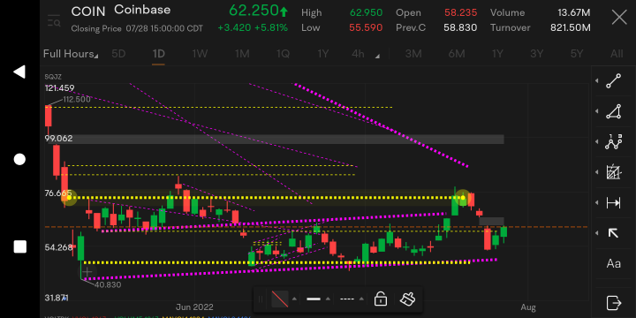Expand the wave pattern tool options arrow
The image size is (636, 318).
click(x=596, y=142)
